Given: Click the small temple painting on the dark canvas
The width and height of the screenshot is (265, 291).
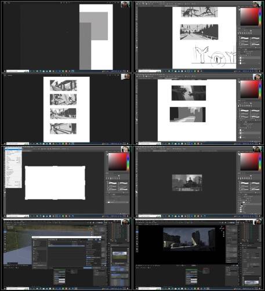Looking at the screenshot, I should (x=187, y=183).
